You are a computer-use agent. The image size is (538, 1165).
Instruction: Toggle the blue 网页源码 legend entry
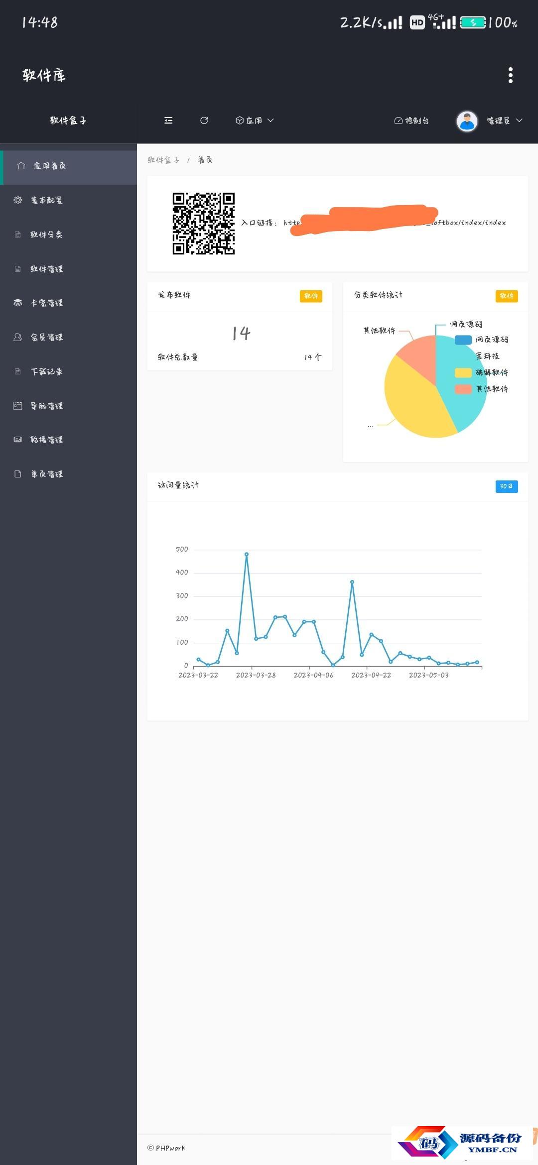point(481,340)
